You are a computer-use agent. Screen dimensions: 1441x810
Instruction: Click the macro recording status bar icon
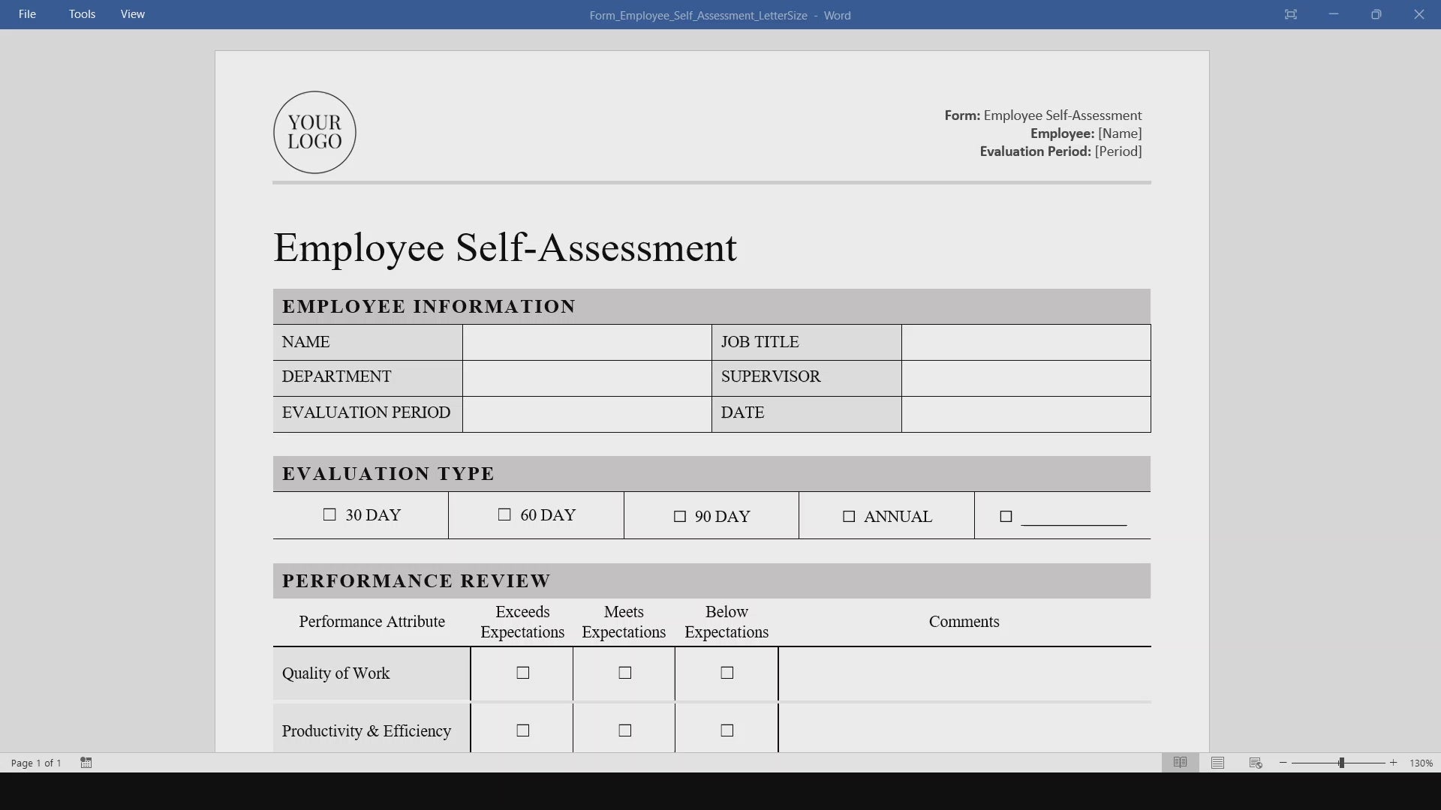(x=86, y=763)
